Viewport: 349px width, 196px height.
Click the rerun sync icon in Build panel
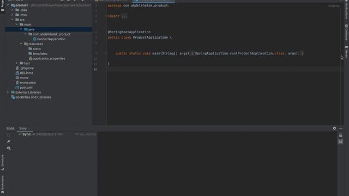click(x=9, y=135)
